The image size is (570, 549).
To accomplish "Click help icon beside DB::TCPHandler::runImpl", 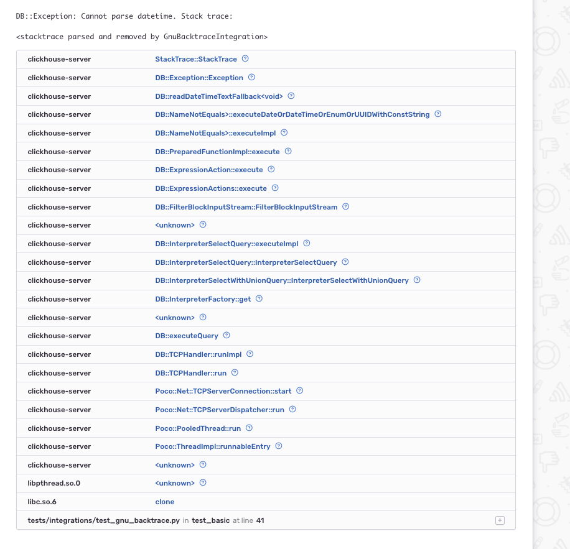I will [x=250, y=354].
